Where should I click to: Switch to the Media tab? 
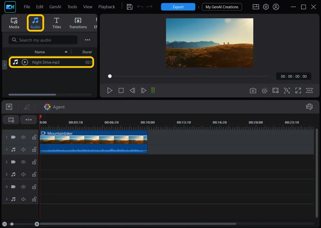[14, 23]
